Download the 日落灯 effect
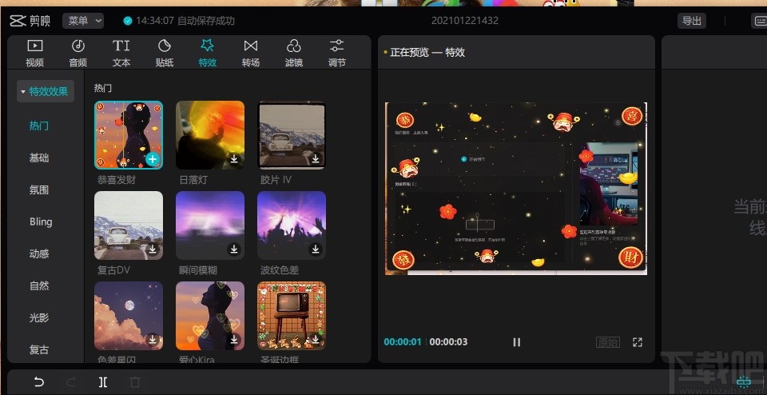The width and height of the screenshot is (767, 395). [234, 159]
